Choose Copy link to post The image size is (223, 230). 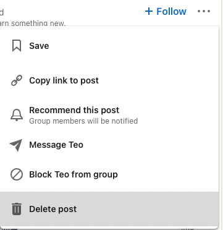[x=64, y=80]
